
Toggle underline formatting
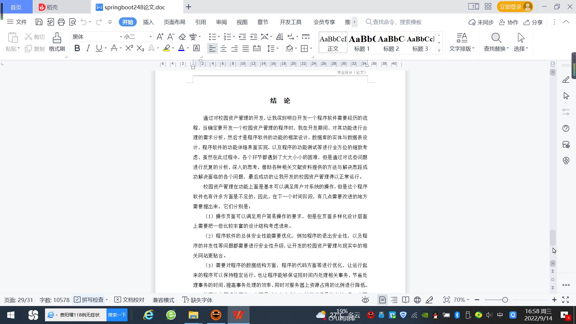(x=99, y=48)
